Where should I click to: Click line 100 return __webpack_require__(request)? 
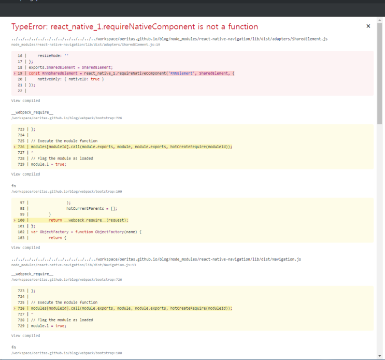(89, 220)
